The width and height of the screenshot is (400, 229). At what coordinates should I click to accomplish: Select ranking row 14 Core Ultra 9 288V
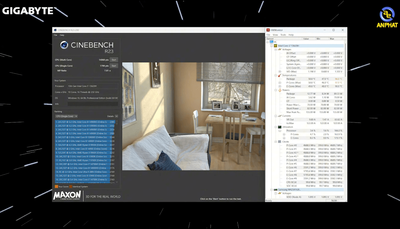[85, 172]
